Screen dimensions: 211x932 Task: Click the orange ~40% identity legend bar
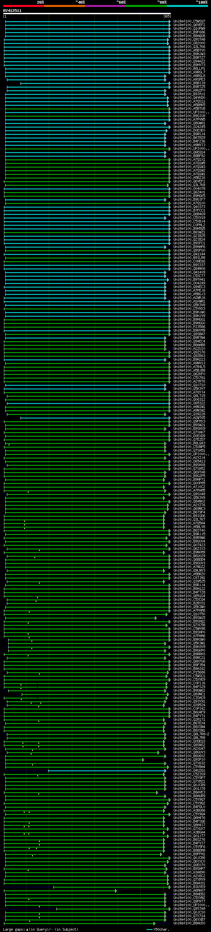65,6
